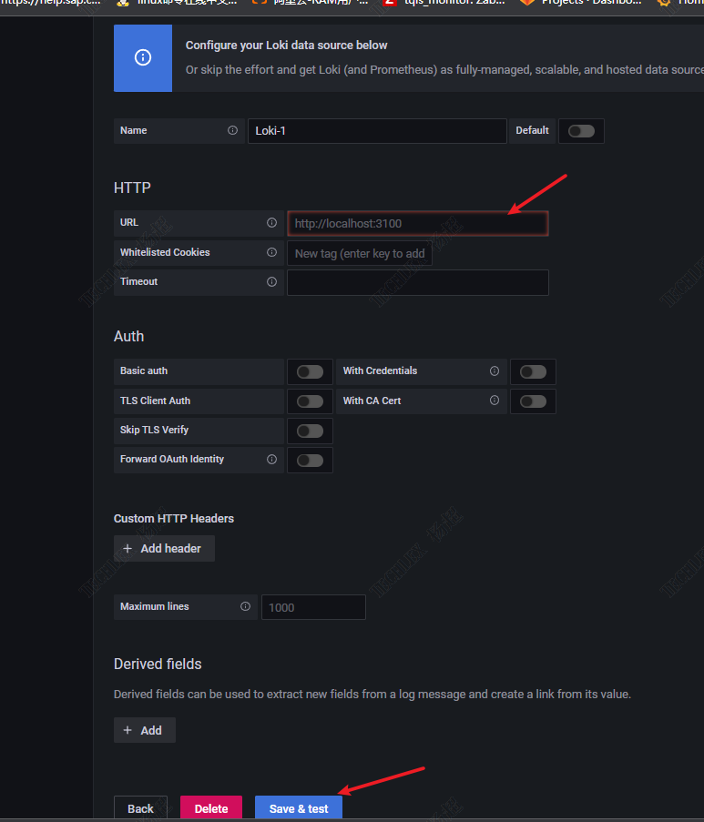
Task: Click the 'Maximum lines' label
Action: click(154, 606)
